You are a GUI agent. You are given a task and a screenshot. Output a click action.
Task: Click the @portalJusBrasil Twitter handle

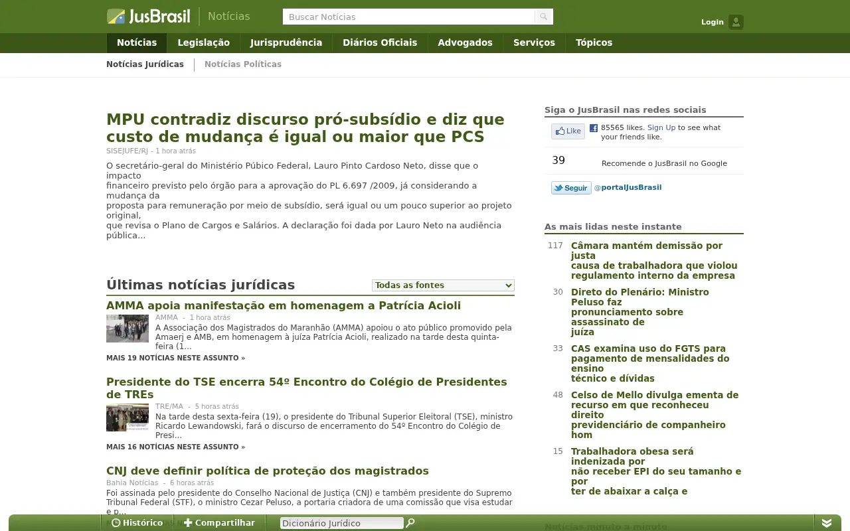pyautogui.click(x=628, y=187)
